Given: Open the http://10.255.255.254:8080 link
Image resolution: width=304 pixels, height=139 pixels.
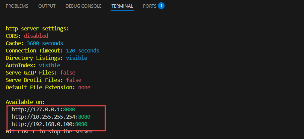Looking at the screenshot, I should [x=51, y=117].
